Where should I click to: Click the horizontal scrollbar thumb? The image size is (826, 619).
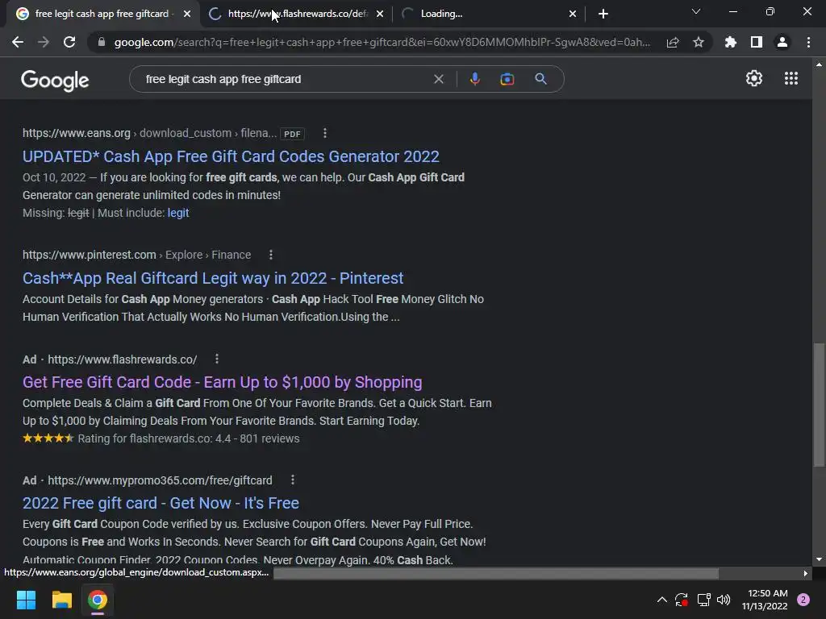pyautogui.click(x=496, y=573)
